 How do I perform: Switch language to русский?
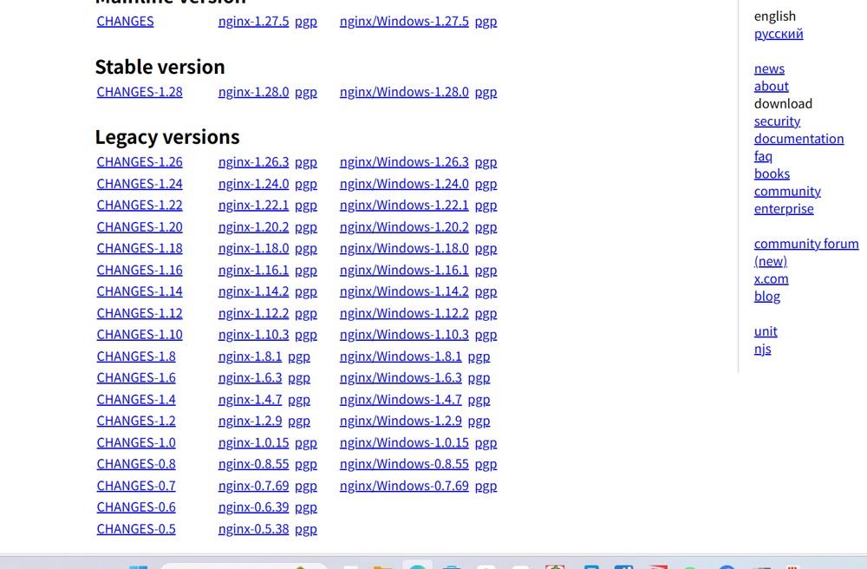(779, 33)
